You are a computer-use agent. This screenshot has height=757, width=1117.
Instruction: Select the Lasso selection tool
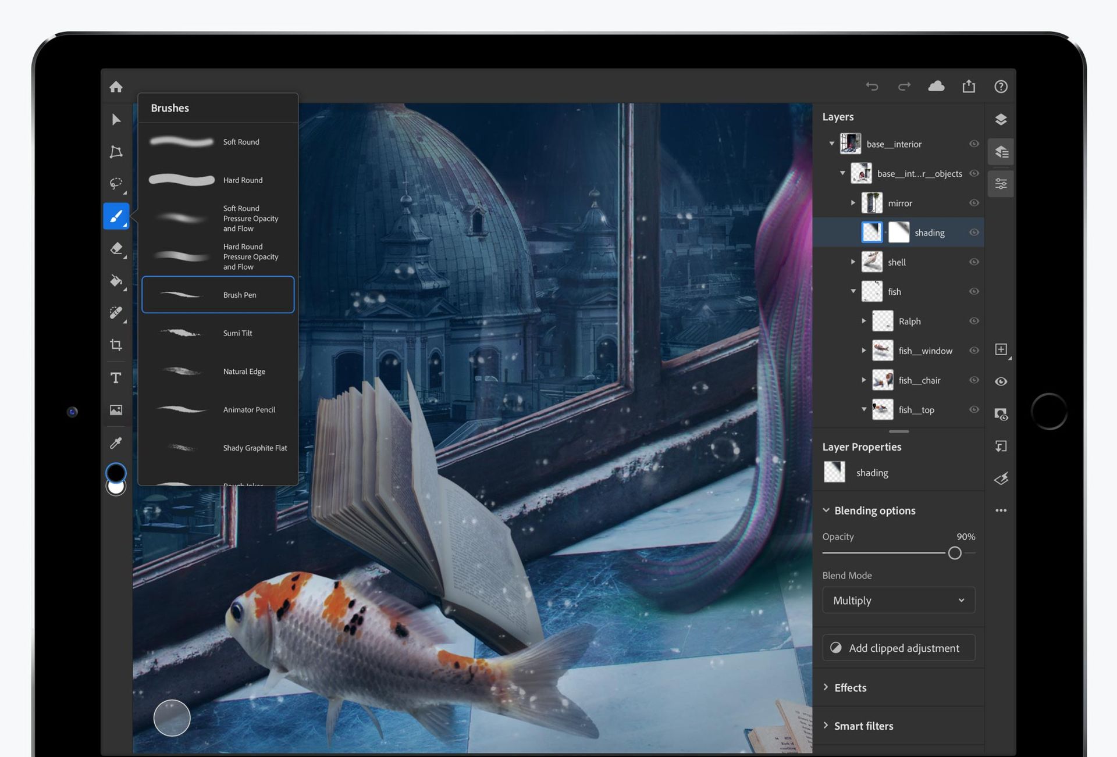pos(116,184)
